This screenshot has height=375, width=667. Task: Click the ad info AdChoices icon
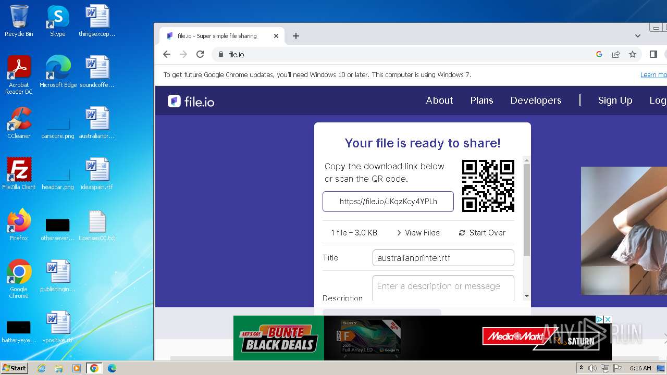(x=599, y=319)
